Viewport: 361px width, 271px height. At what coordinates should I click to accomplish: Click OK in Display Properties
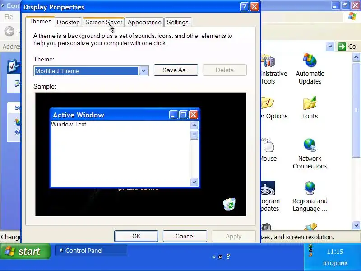click(x=136, y=236)
